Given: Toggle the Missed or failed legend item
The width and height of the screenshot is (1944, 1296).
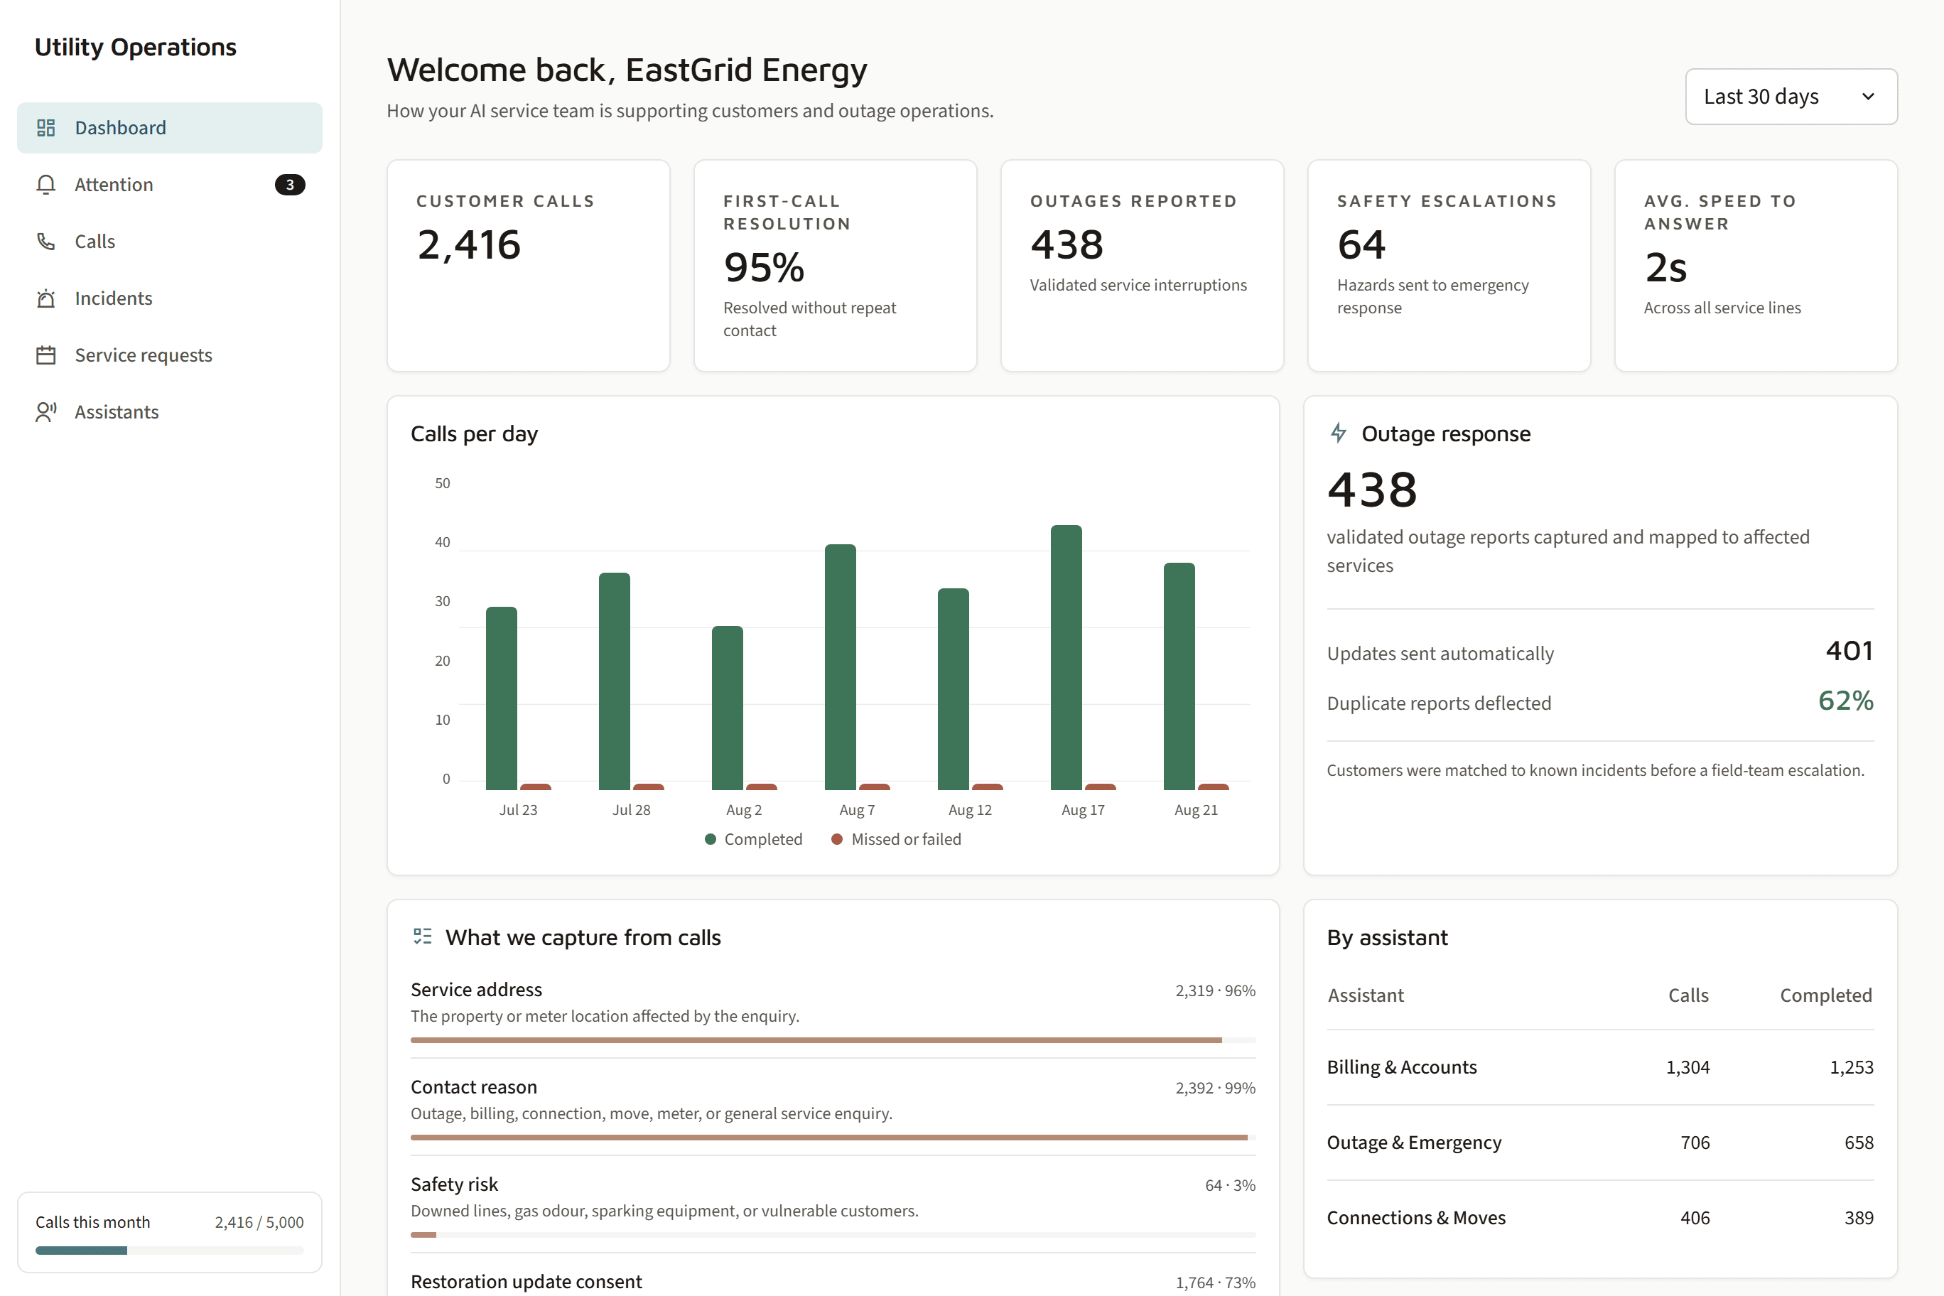Looking at the screenshot, I should pyautogui.click(x=896, y=839).
